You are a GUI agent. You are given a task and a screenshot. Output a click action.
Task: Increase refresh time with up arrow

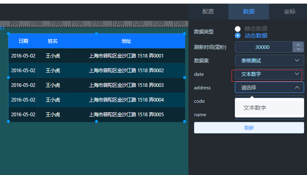(298, 44)
